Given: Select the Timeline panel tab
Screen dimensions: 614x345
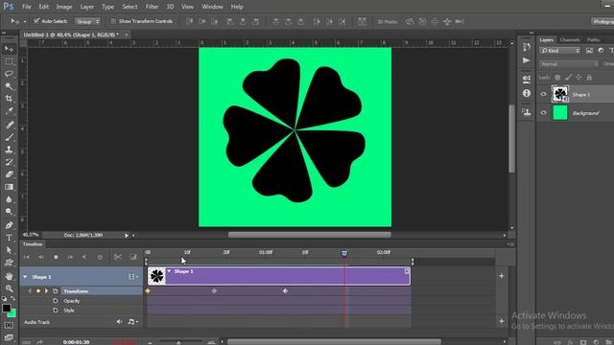Looking at the screenshot, I should coord(33,244).
